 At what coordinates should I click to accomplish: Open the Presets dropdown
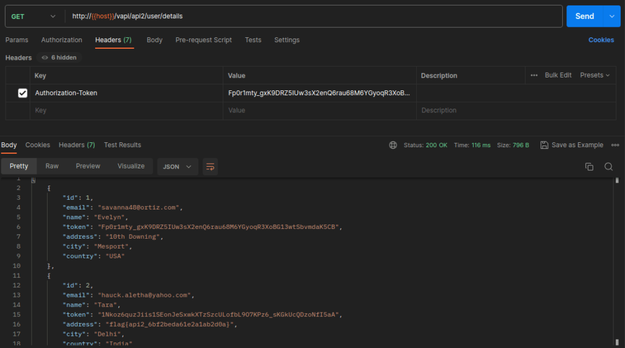(594, 75)
